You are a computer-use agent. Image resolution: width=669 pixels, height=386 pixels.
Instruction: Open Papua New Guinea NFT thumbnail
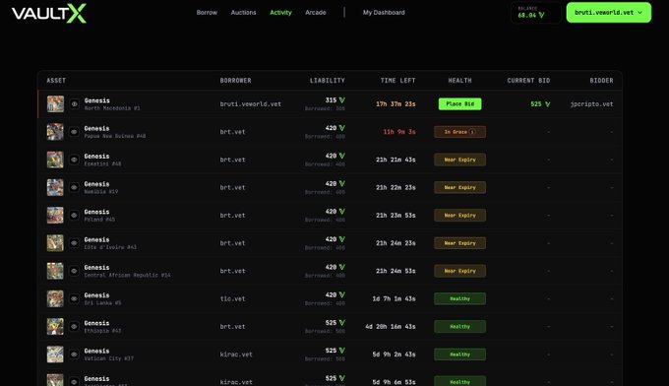55,132
